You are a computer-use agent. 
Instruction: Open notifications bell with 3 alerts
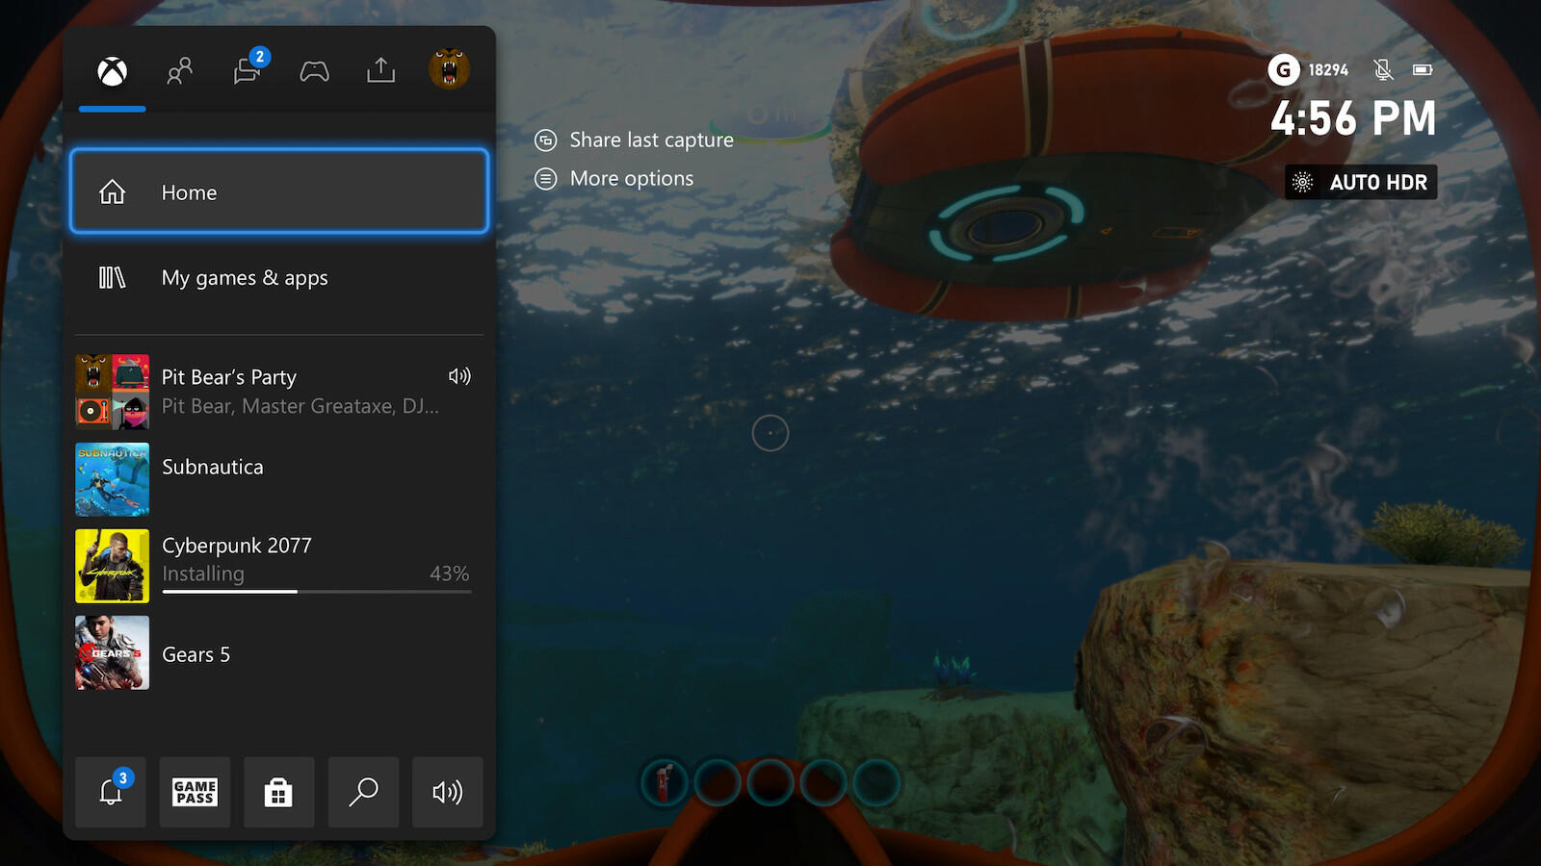pos(111,792)
